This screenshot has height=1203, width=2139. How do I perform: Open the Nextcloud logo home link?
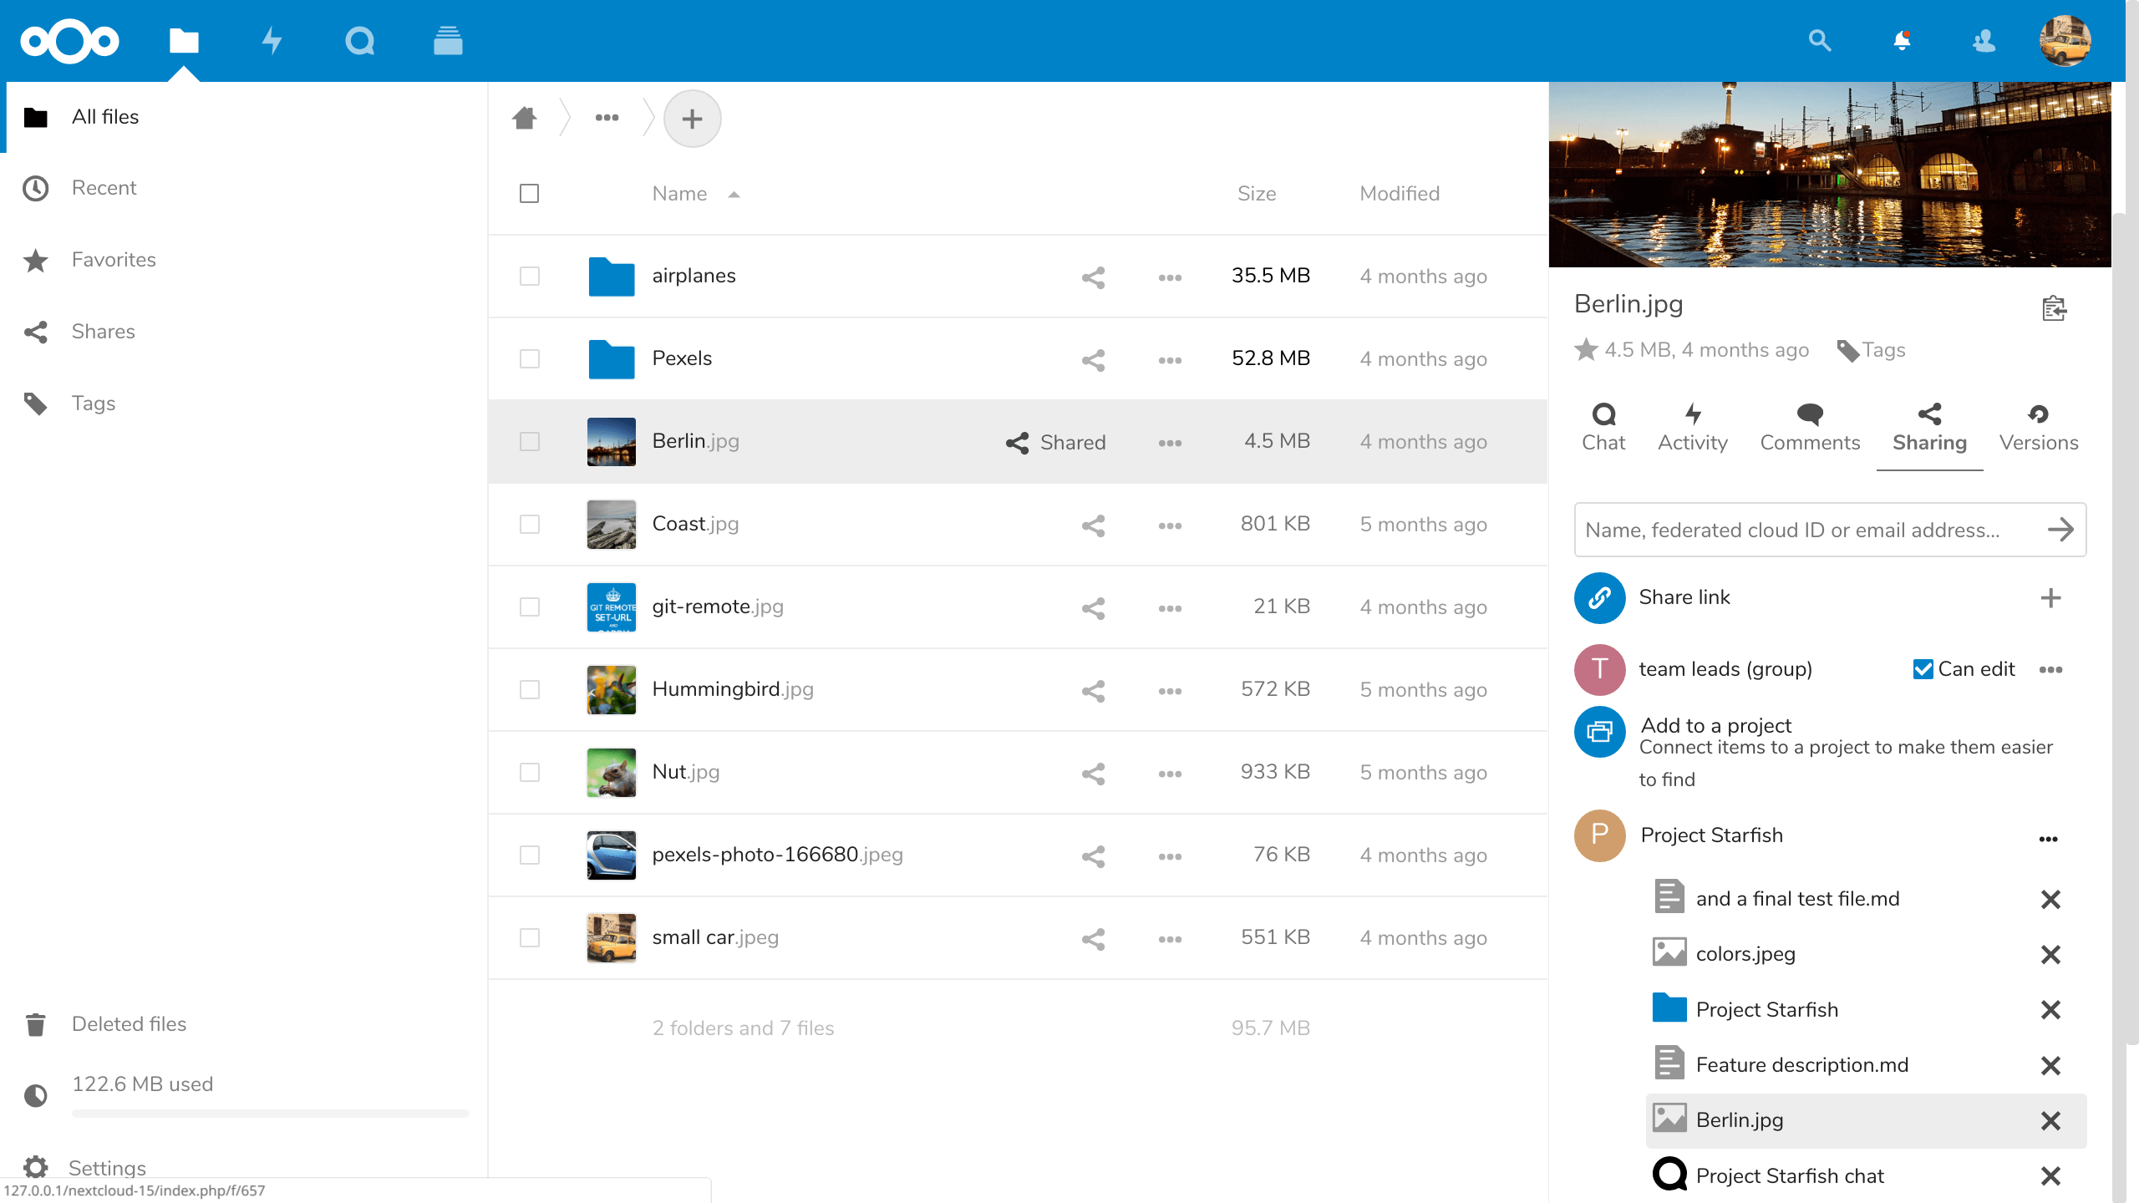pos(69,40)
